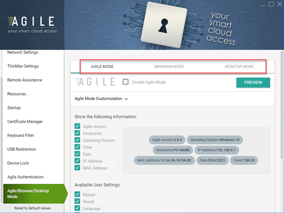Toggle the Time checkbox
This screenshot has width=284, height=213.
77,147
